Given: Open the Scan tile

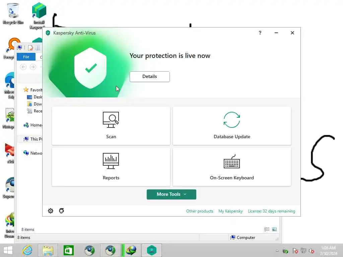Looking at the screenshot, I should click(111, 126).
